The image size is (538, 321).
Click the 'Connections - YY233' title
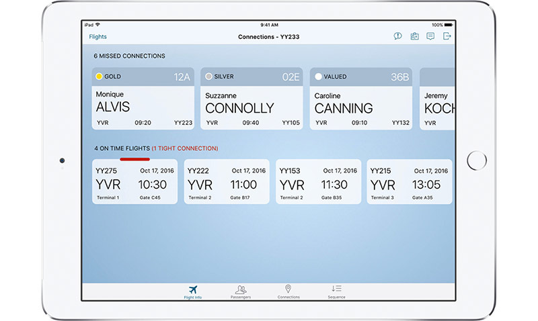[x=268, y=37]
